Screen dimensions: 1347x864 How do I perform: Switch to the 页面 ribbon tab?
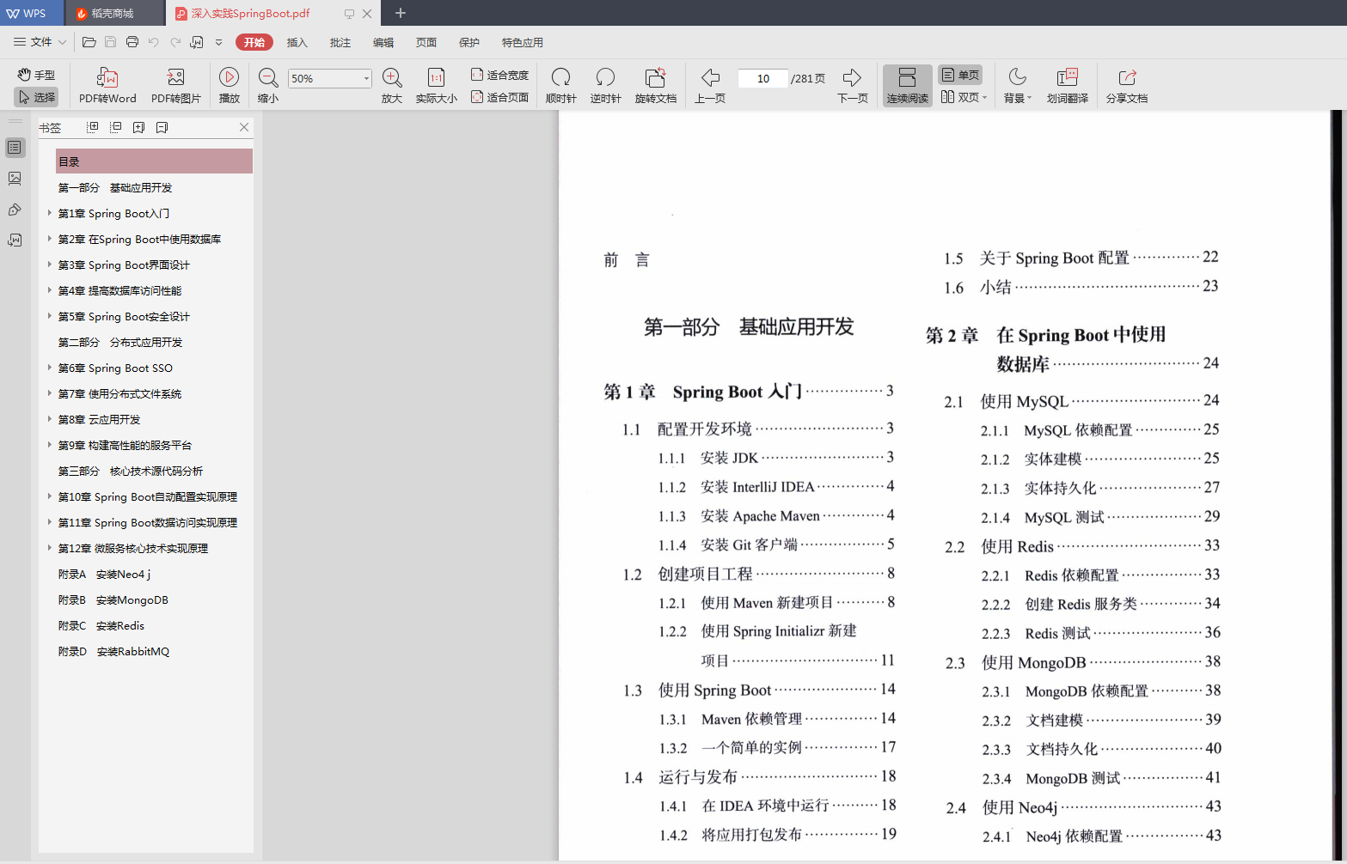[426, 42]
